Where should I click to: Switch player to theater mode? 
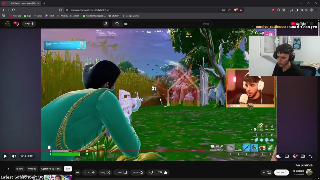click(303, 156)
